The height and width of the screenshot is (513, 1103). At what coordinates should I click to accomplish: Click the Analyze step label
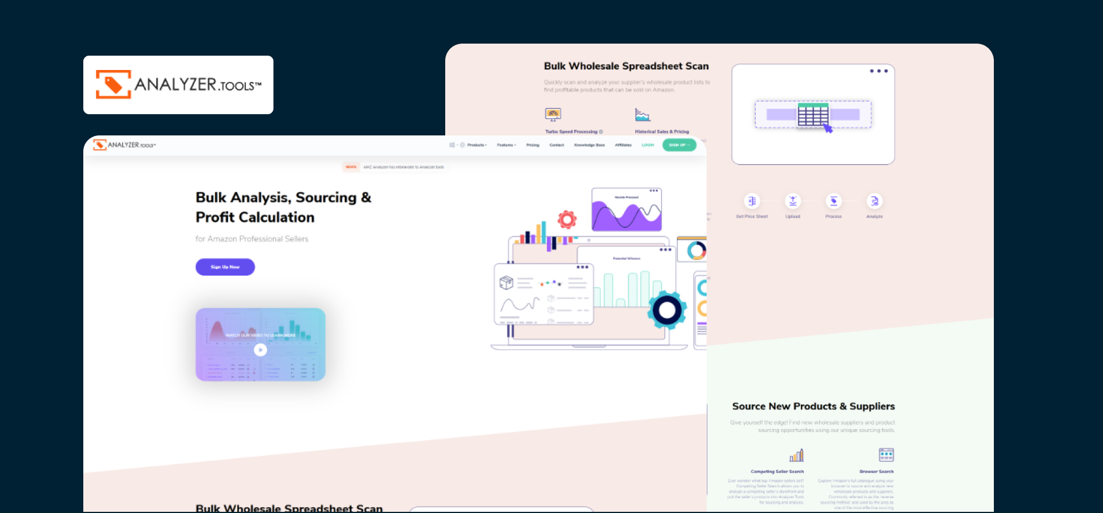coord(874,216)
